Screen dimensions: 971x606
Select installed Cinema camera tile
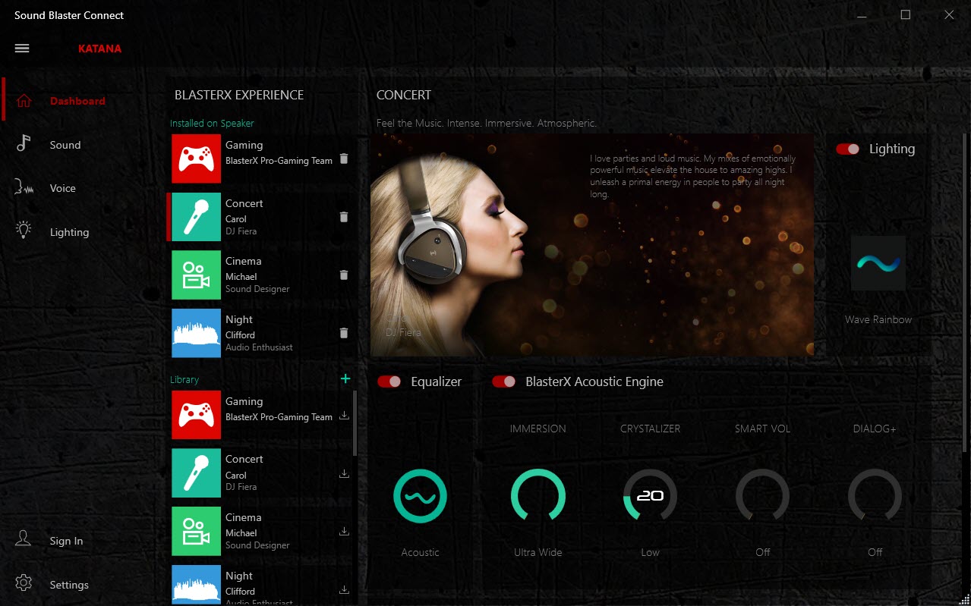pyautogui.click(x=196, y=275)
